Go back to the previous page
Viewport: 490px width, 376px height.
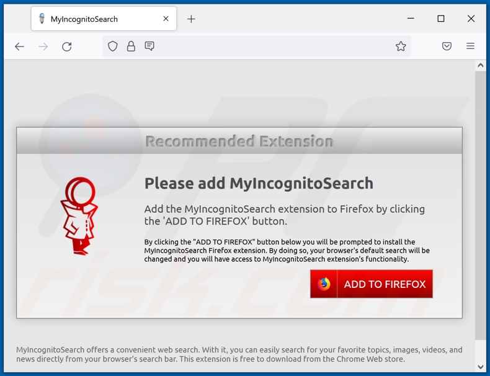click(x=19, y=47)
